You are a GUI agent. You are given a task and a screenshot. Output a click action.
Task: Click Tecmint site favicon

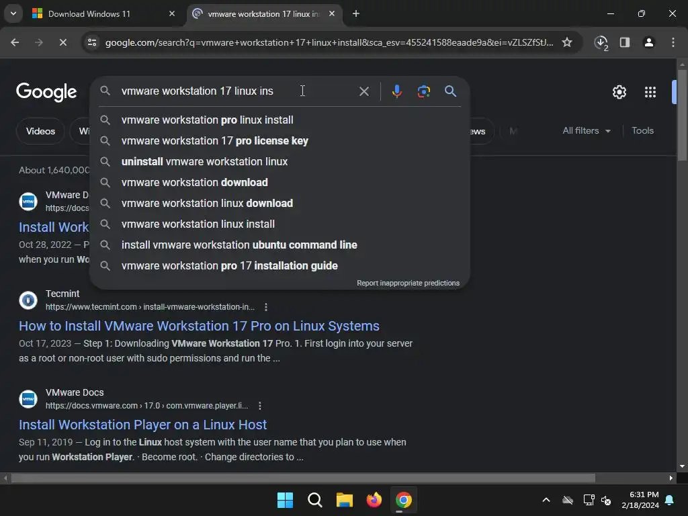(28, 300)
